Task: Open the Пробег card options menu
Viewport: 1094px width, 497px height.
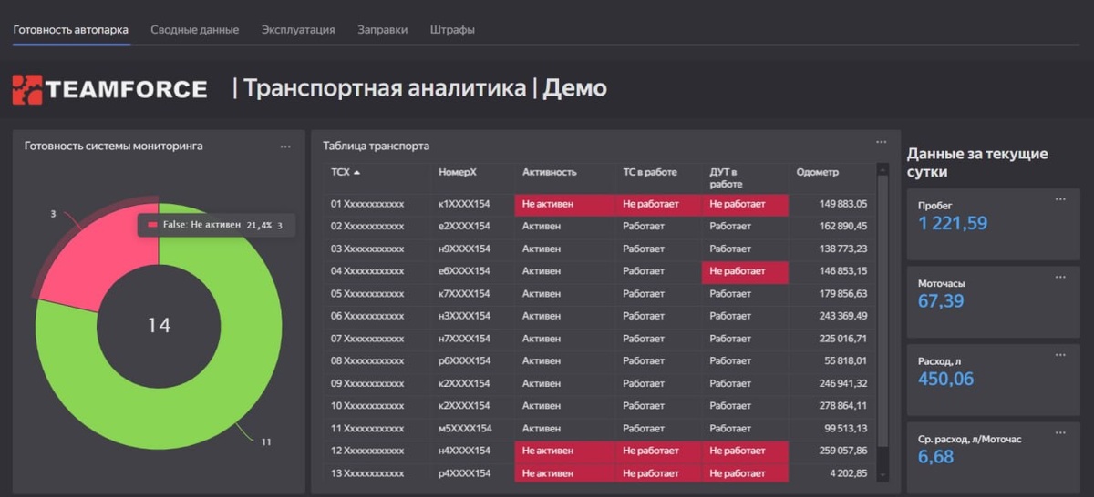Action: (1060, 199)
